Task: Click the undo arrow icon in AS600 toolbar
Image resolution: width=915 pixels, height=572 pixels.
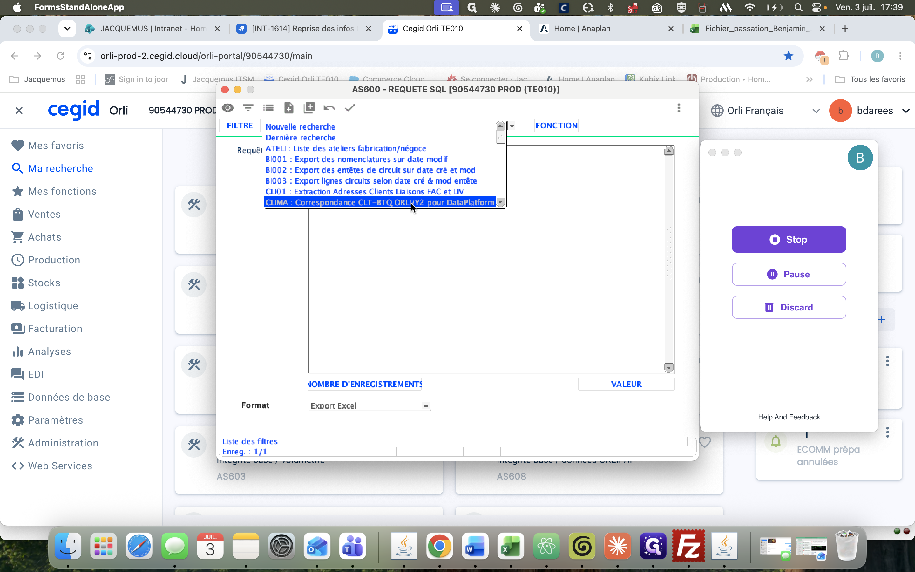Action: (329, 108)
